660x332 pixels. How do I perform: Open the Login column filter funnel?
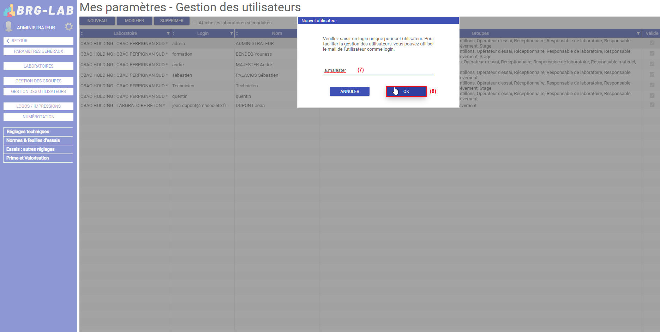[x=232, y=33]
